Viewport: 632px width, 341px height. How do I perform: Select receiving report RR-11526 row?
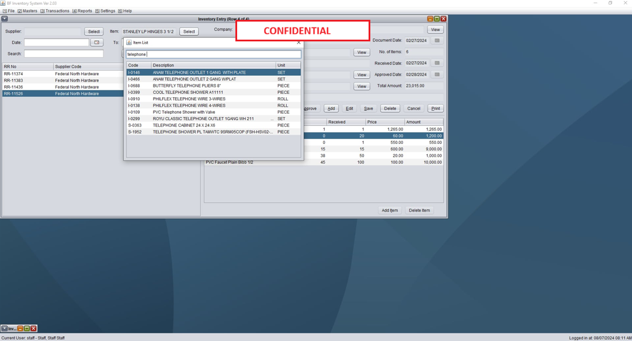tap(63, 94)
